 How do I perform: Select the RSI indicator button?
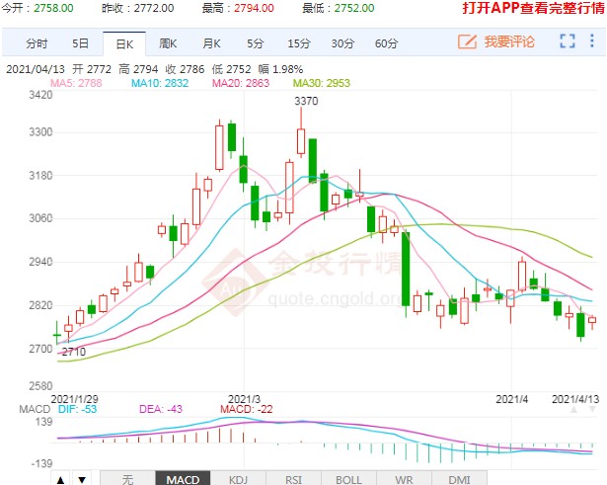293,480
